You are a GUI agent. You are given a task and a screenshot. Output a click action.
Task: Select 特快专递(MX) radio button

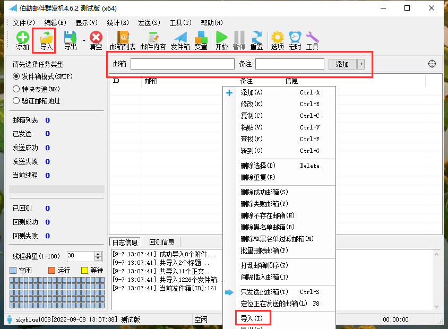tap(16, 89)
